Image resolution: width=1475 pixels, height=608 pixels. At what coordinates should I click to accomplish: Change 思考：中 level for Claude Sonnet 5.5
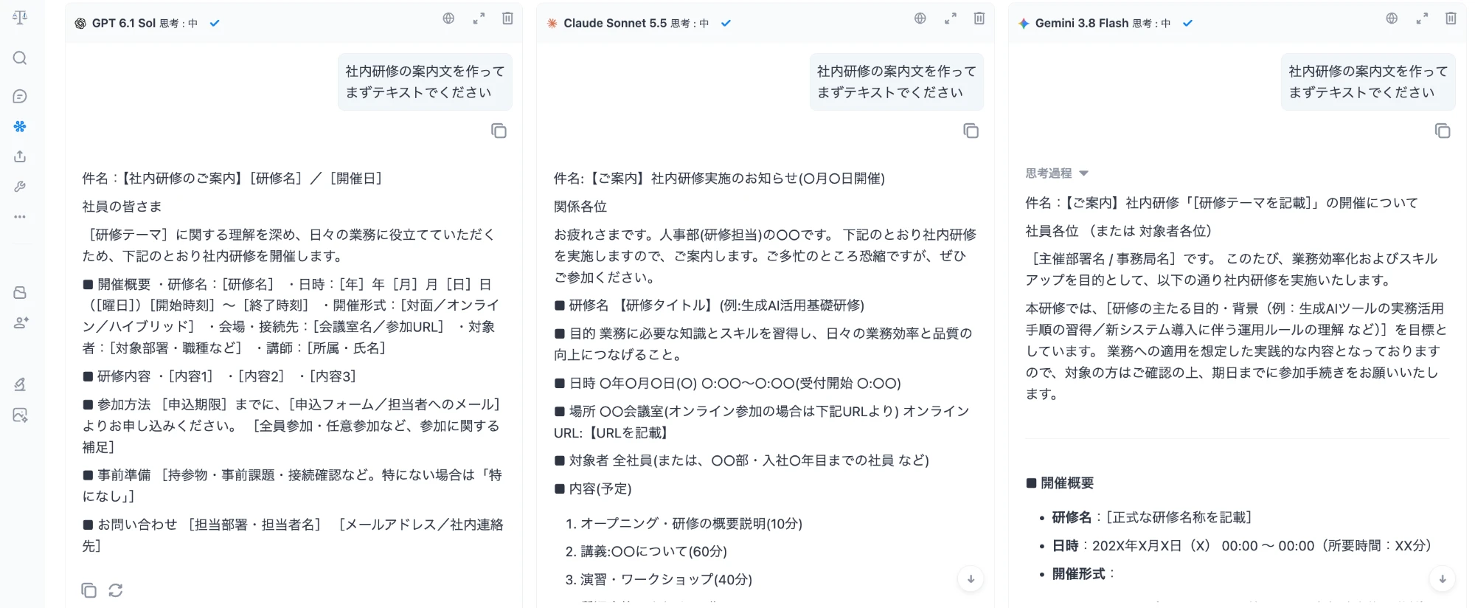pyautogui.click(x=690, y=24)
